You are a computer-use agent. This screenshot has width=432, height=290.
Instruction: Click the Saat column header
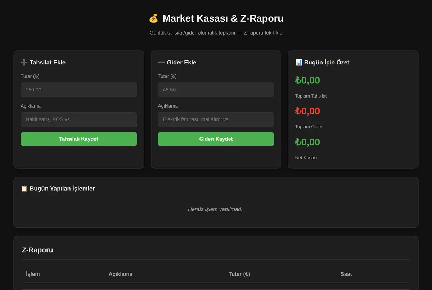click(x=346, y=274)
